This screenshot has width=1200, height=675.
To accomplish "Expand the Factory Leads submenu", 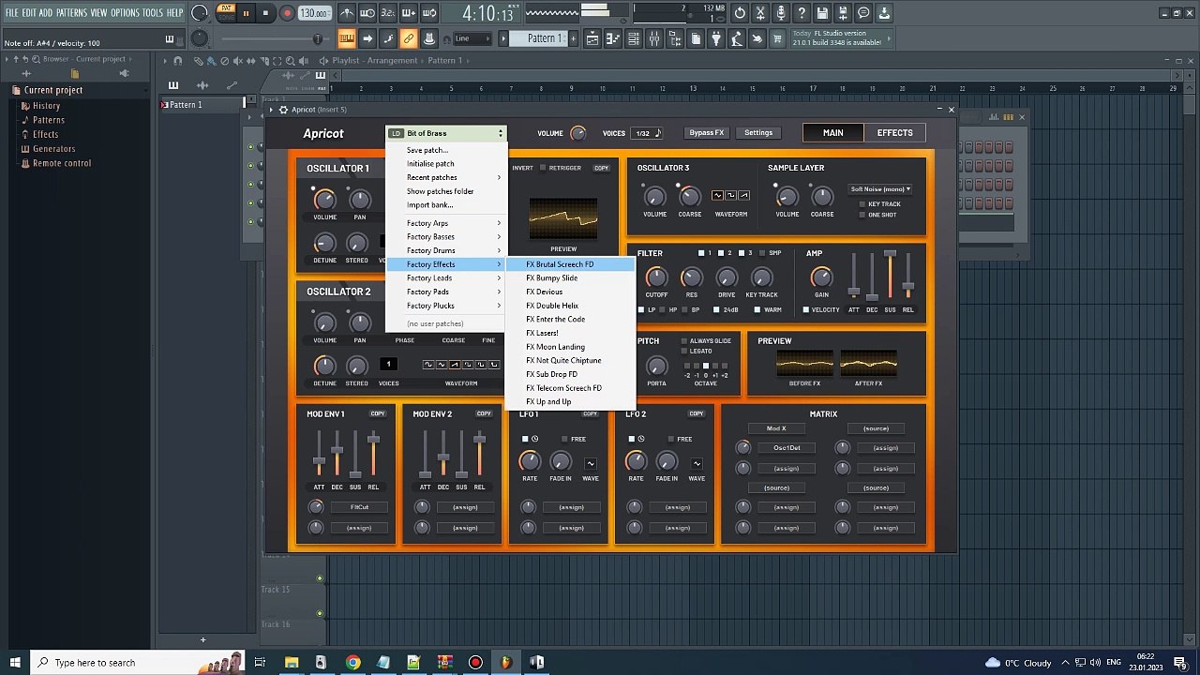I will point(446,278).
